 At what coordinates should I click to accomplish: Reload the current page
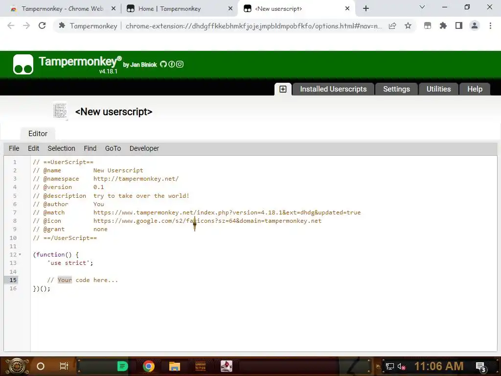pyautogui.click(x=42, y=26)
